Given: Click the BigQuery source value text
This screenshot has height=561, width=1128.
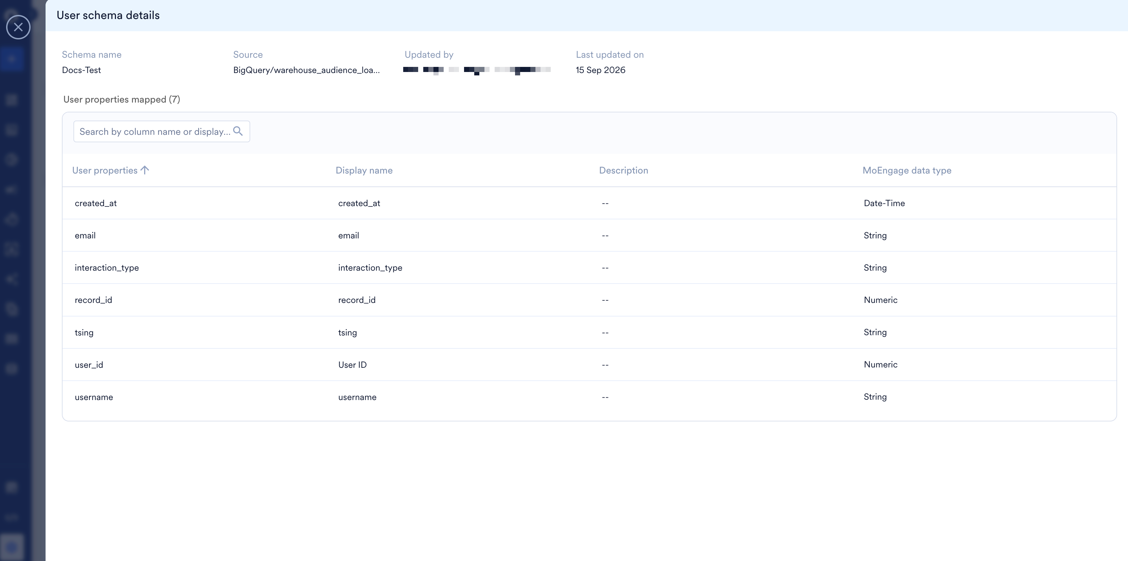Looking at the screenshot, I should [x=306, y=70].
